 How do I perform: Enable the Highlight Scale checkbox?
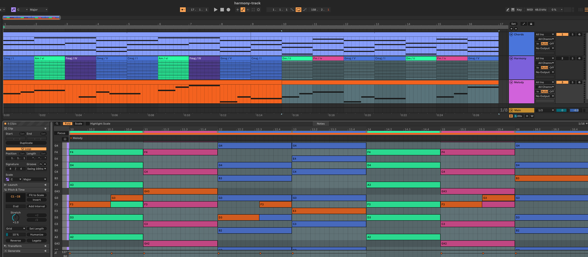tap(88, 124)
